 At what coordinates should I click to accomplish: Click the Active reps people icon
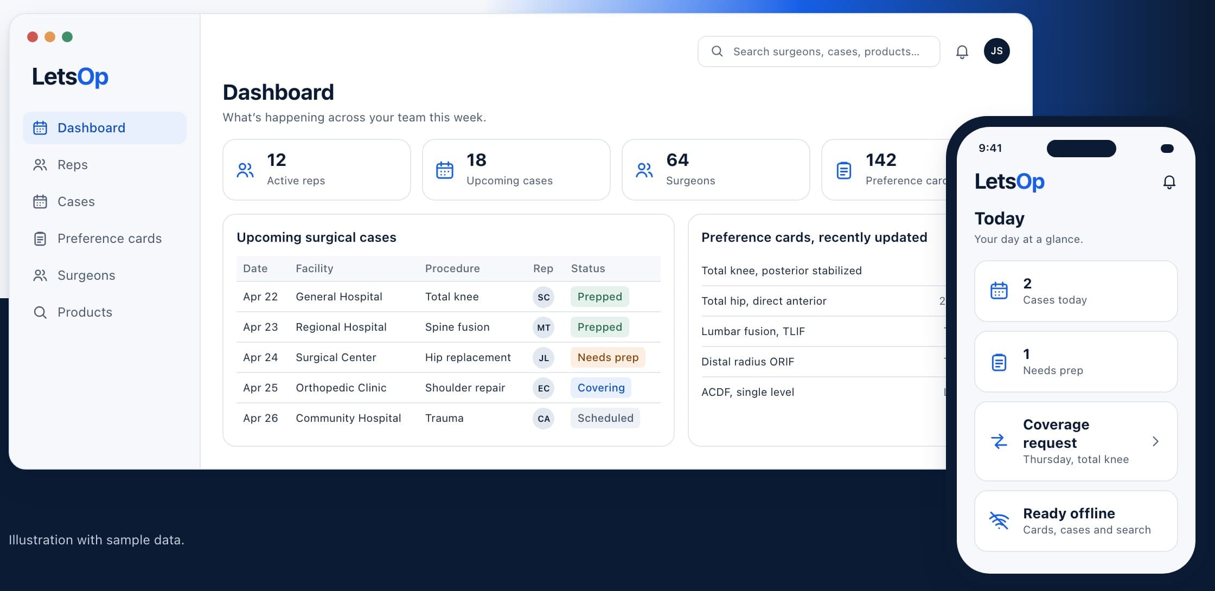[x=245, y=170]
